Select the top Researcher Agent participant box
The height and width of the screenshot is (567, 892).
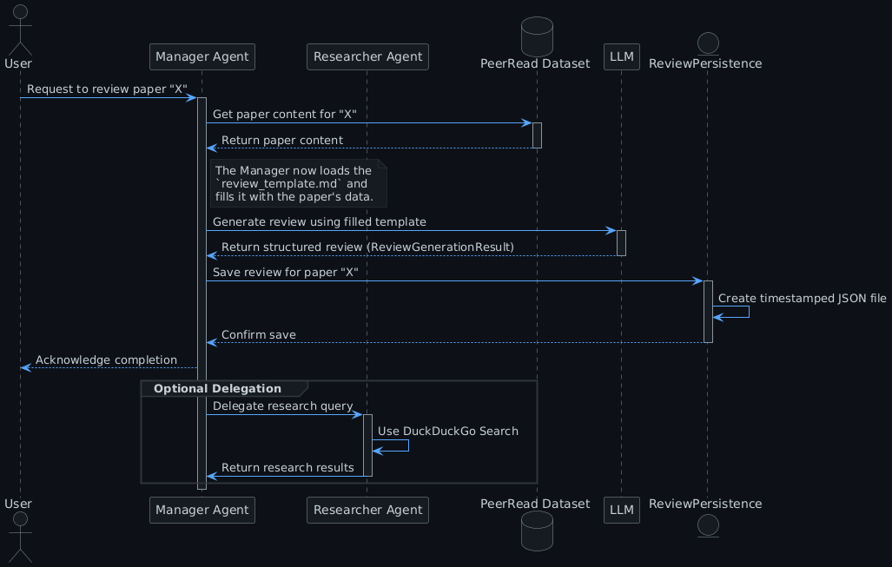tap(367, 56)
